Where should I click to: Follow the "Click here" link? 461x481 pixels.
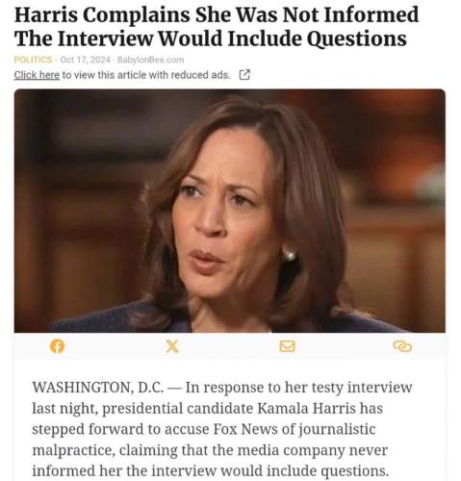[37, 75]
